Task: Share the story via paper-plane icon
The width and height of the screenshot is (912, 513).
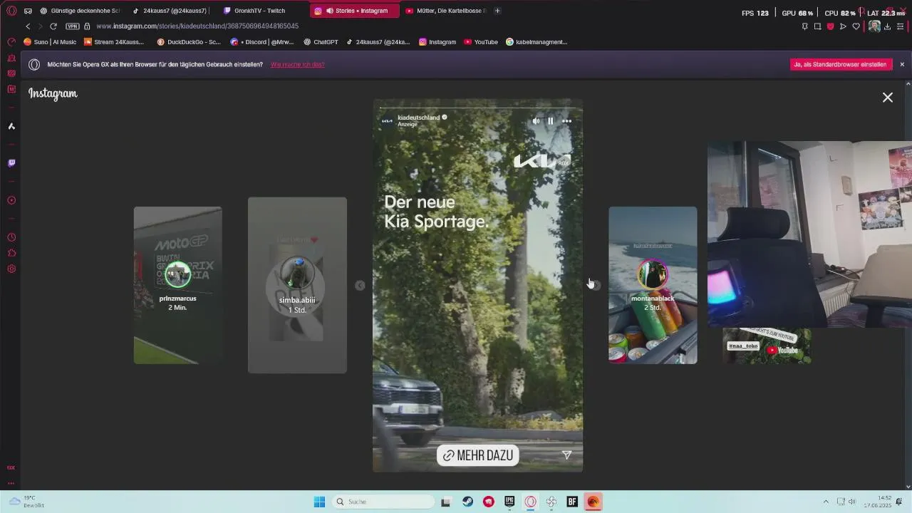Action: 566,455
